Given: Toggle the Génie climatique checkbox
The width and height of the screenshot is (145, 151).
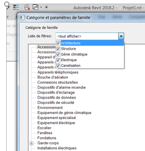Looking at the screenshot, I should (x=58, y=54).
